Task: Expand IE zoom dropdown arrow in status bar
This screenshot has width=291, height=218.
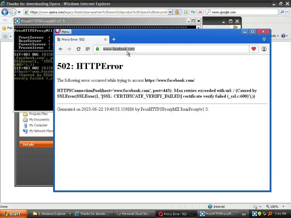Action: (x=283, y=207)
